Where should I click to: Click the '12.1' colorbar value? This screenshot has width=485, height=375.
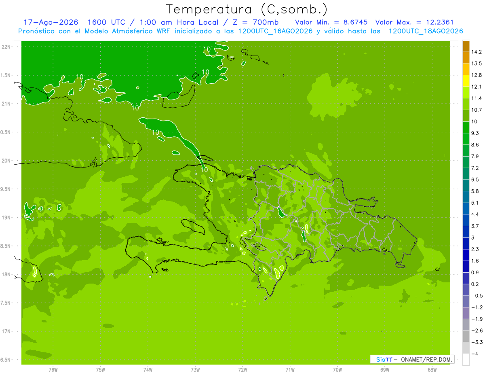[477, 87]
